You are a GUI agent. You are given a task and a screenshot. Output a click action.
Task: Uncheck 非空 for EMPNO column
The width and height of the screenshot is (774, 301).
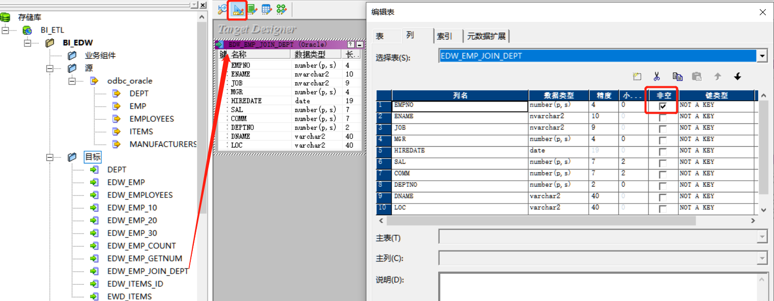coord(663,106)
